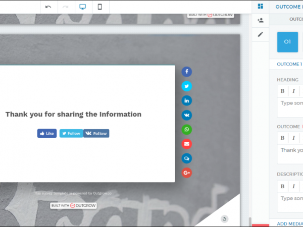Click the undo arrow in top toolbar
Viewport: 303px width, 227px height.
[48, 7]
